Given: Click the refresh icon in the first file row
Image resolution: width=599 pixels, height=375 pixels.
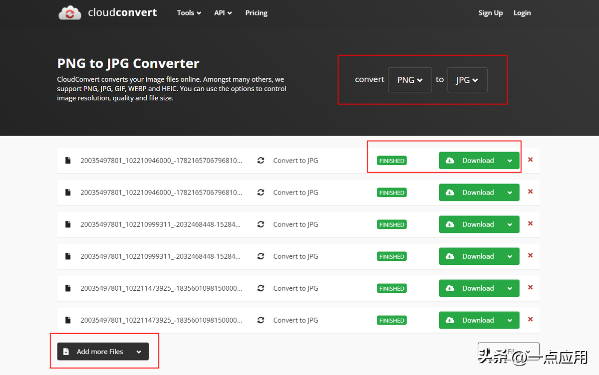Looking at the screenshot, I should click(261, 161).
